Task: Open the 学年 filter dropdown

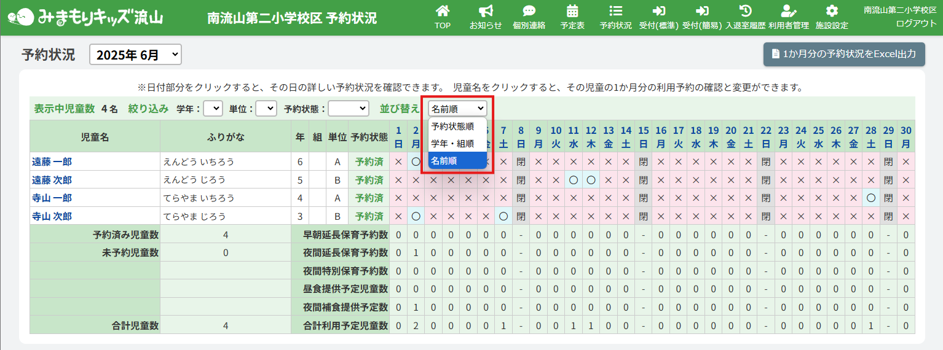Action: [x=213, y=109]
